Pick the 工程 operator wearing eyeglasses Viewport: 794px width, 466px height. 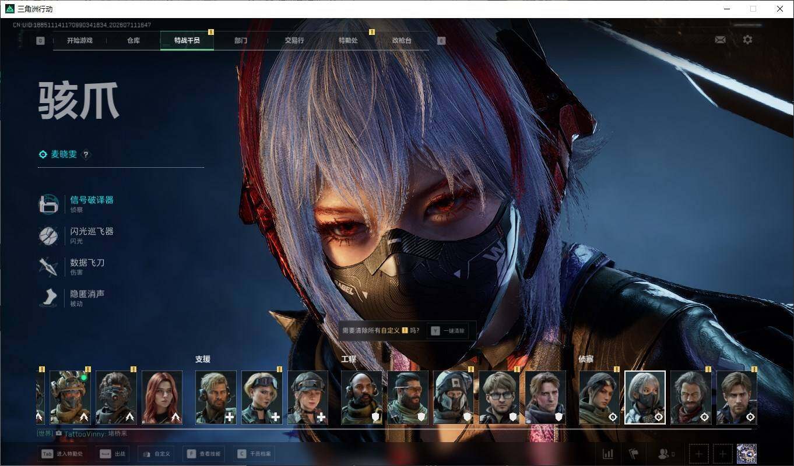(500, 397)
